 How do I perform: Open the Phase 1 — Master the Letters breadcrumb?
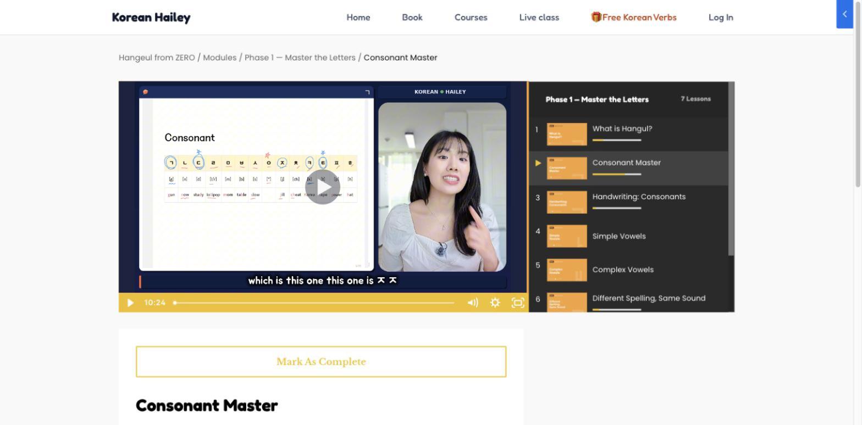pos(300,58)
